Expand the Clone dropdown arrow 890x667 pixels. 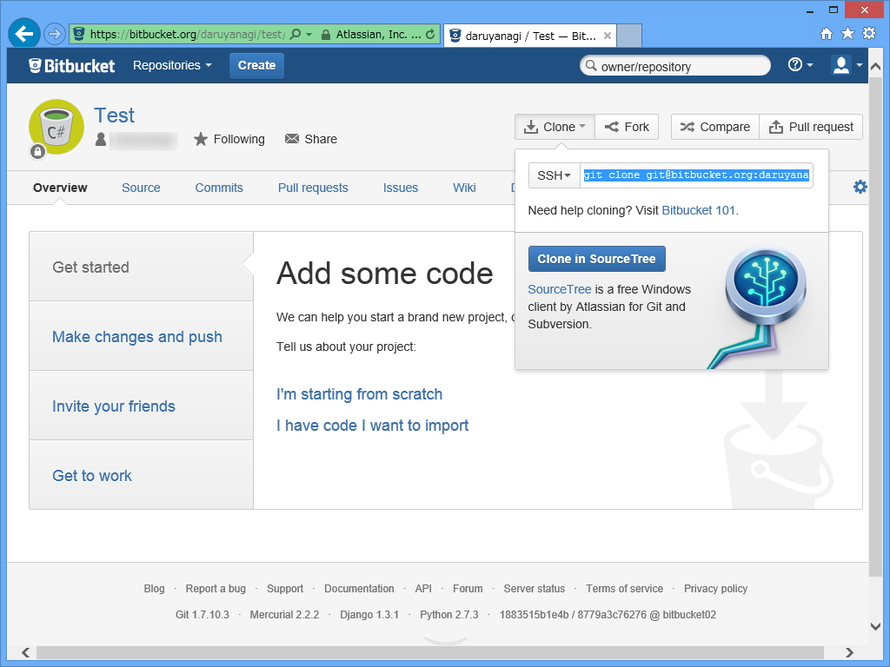[x=582, y=126]
